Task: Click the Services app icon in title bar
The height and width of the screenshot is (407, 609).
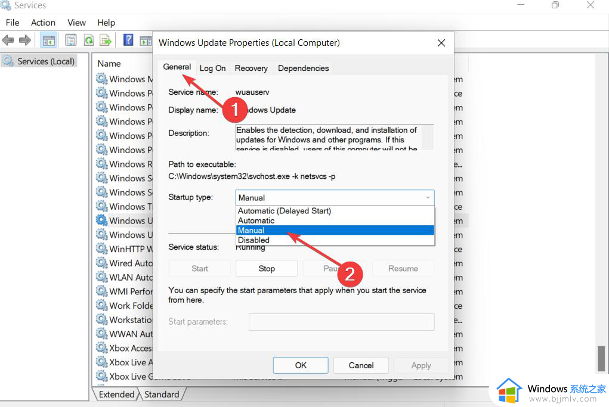Action: pyautogui.click(x=5, y=5)
